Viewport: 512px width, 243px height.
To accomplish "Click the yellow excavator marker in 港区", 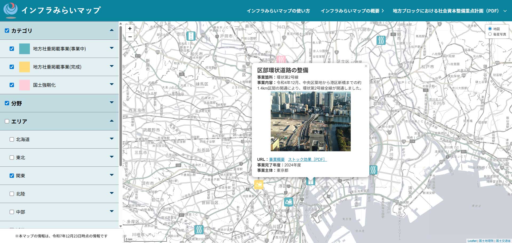I will (x=258, y=184).
